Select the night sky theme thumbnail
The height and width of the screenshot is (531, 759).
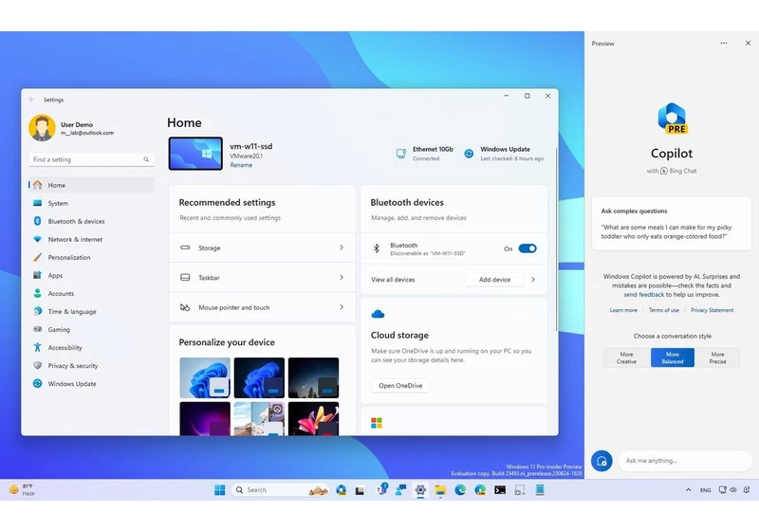click(313, 377)
